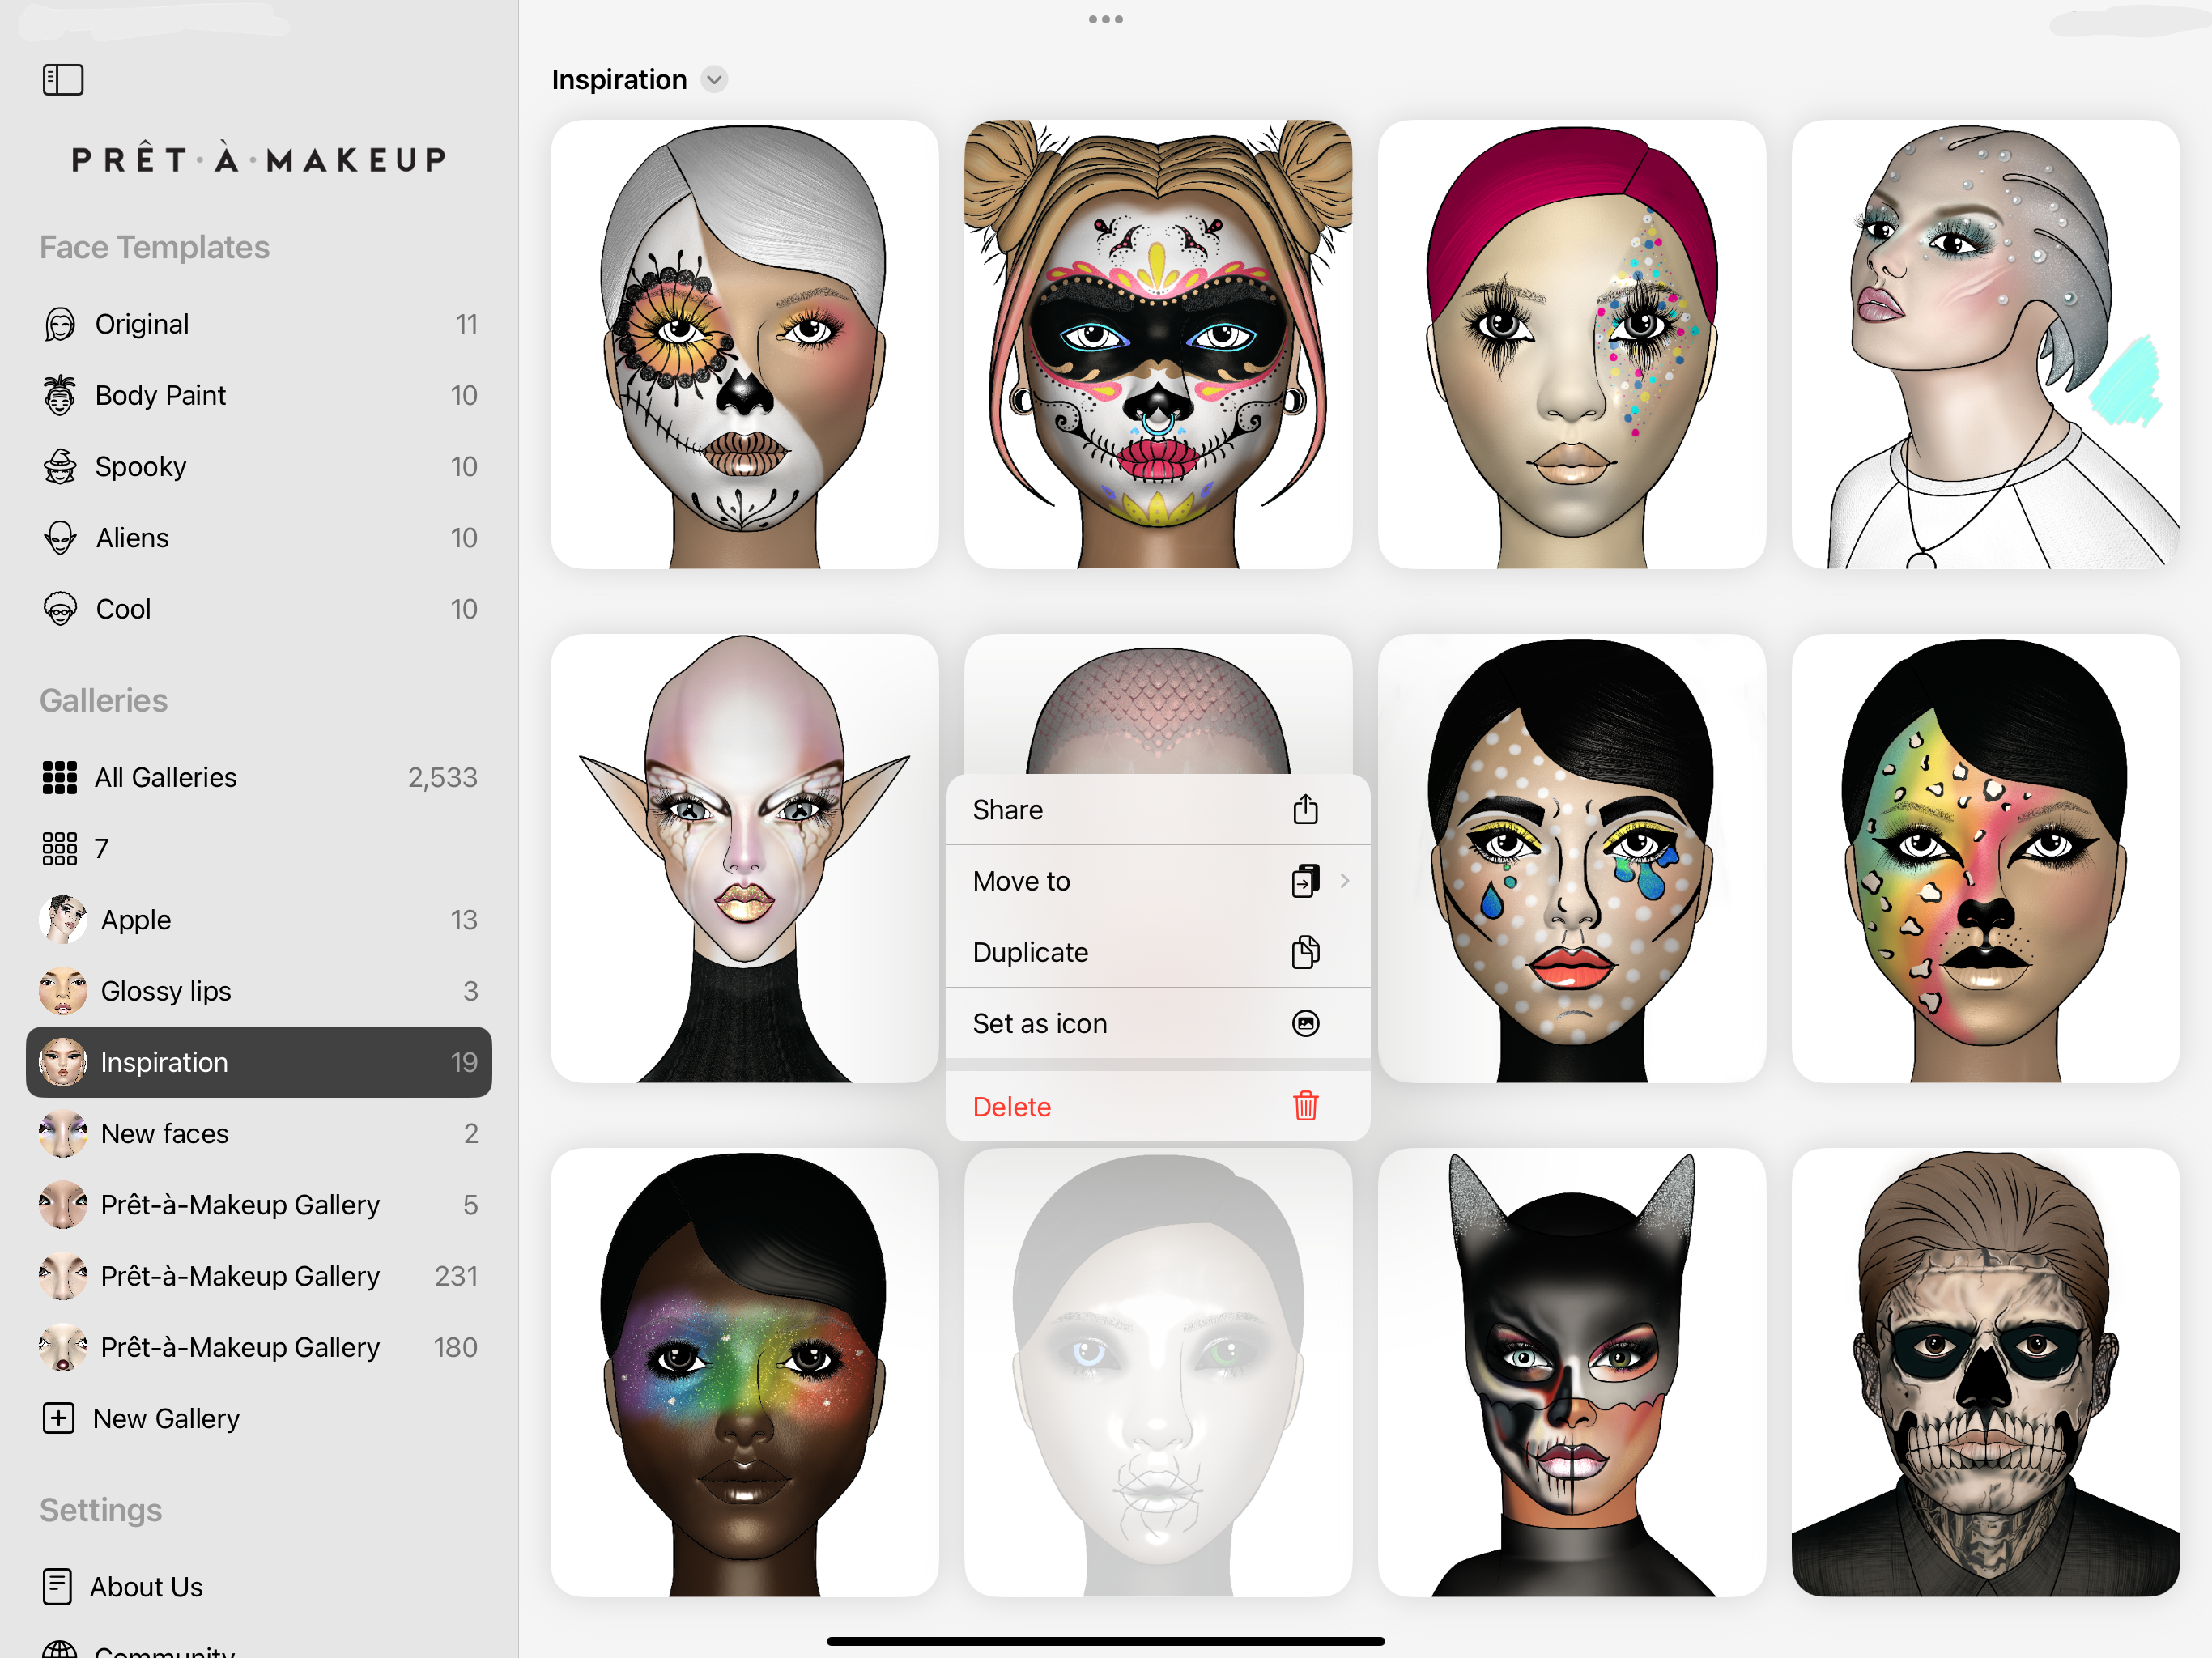Open the three-dot multitasking menu at top
This screenshot has height=1658, width=2212.
[1105, 19]
